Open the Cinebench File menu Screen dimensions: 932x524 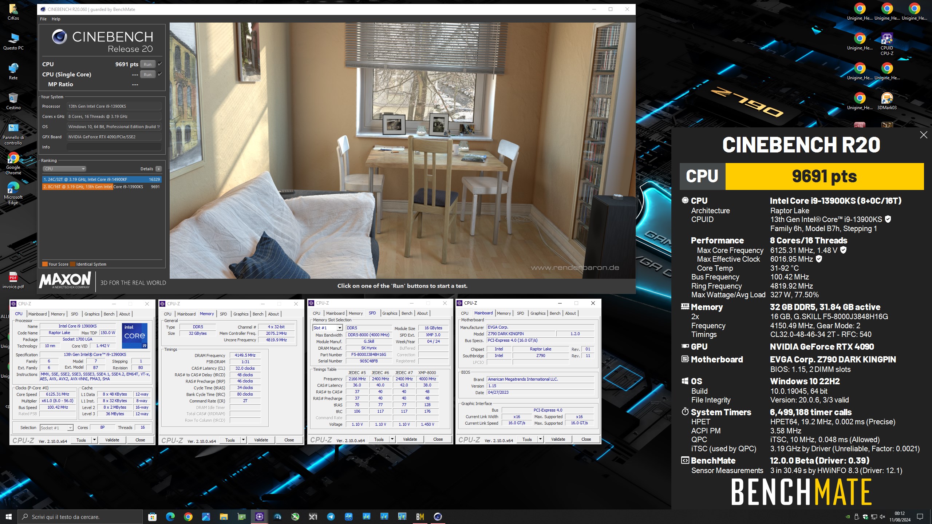click(x=43, y=19)
